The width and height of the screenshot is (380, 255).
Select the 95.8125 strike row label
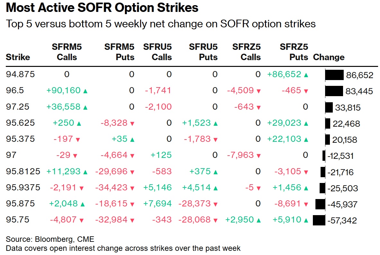23,172
